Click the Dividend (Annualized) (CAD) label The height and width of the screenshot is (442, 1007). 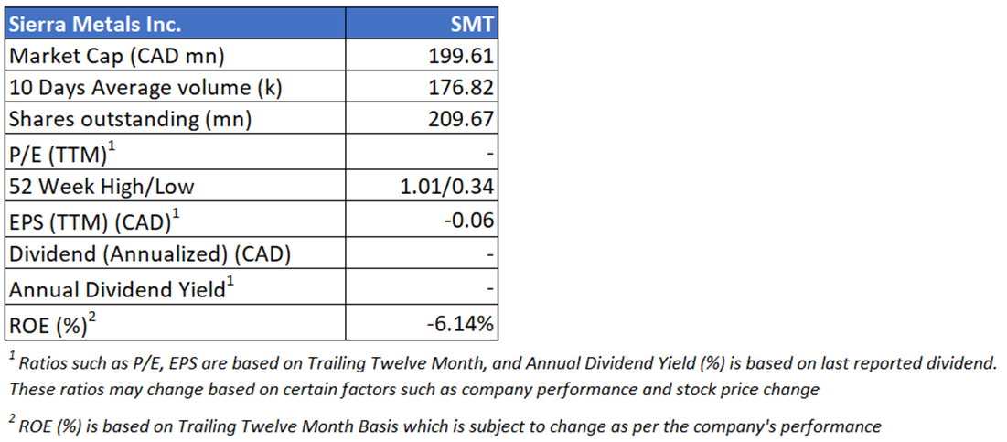coord(149,254)
